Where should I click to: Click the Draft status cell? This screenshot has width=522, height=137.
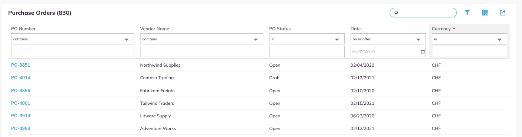pyautogui.click(x=274, y=78)
